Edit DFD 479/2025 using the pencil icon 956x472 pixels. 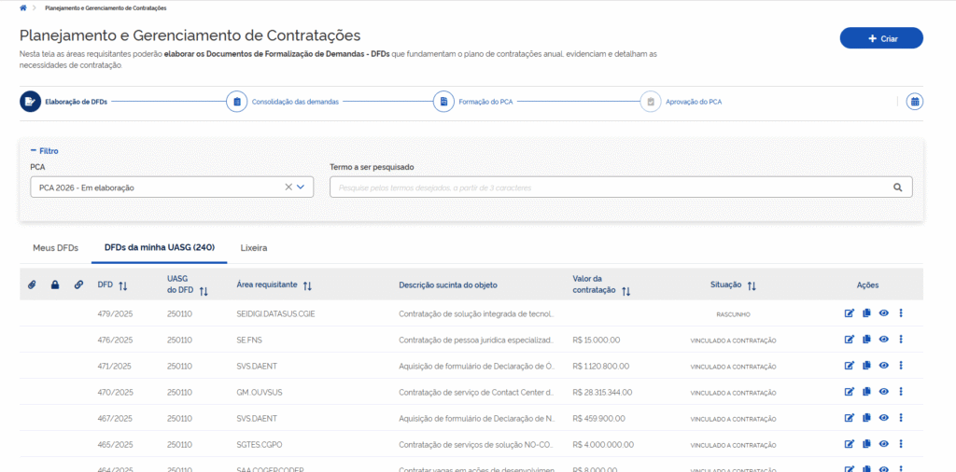[850, 313]
